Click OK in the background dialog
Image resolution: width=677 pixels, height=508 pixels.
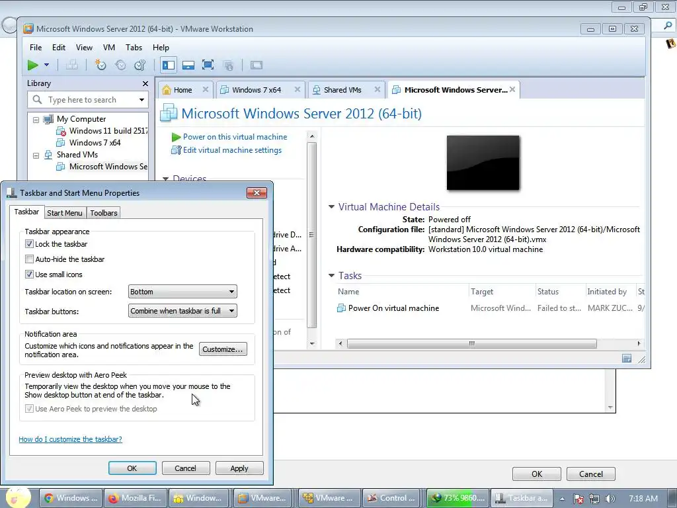tap(537, 474)
